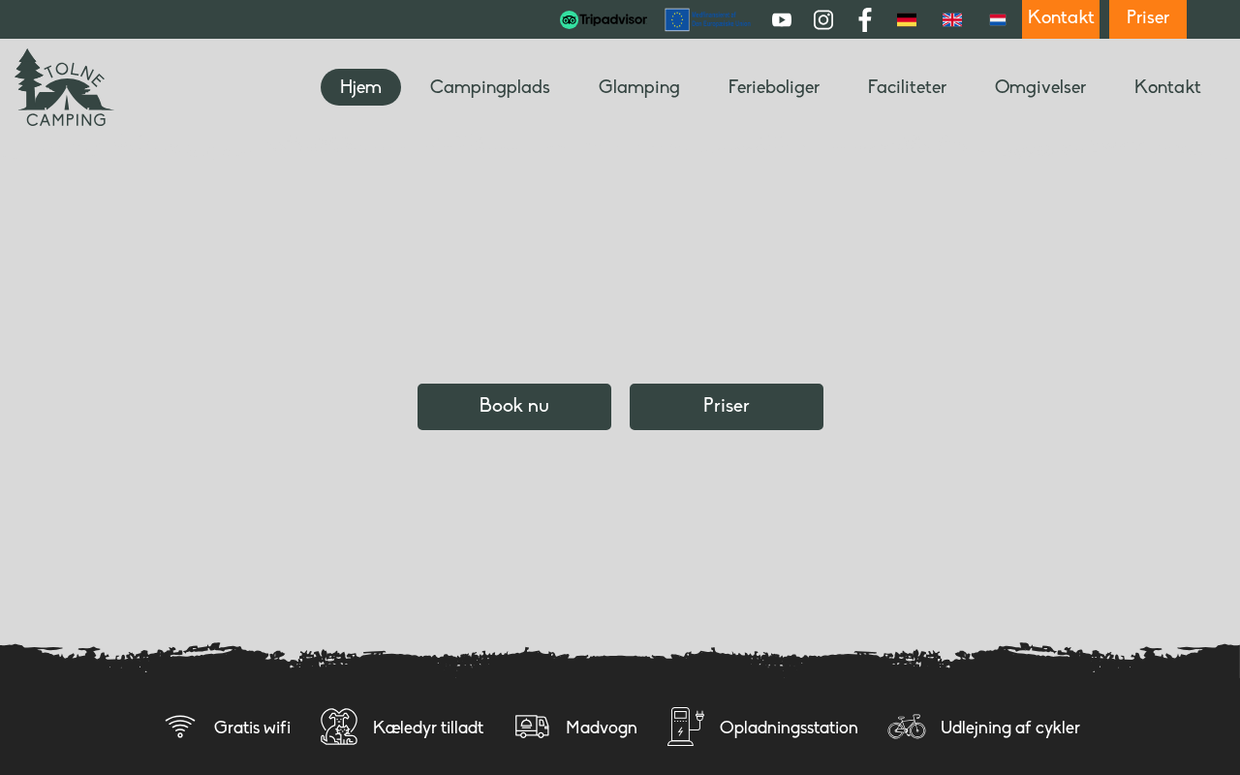Viewport: 1240px width, 775px height.
Task: Open the Omgivelser menu
Action: [x=1040, y=87]
